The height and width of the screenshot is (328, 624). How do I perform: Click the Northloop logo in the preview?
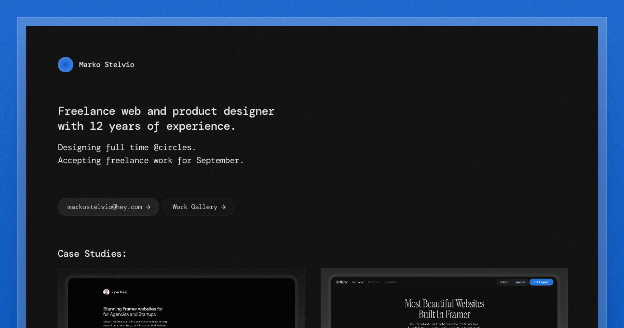pos(342,282)
